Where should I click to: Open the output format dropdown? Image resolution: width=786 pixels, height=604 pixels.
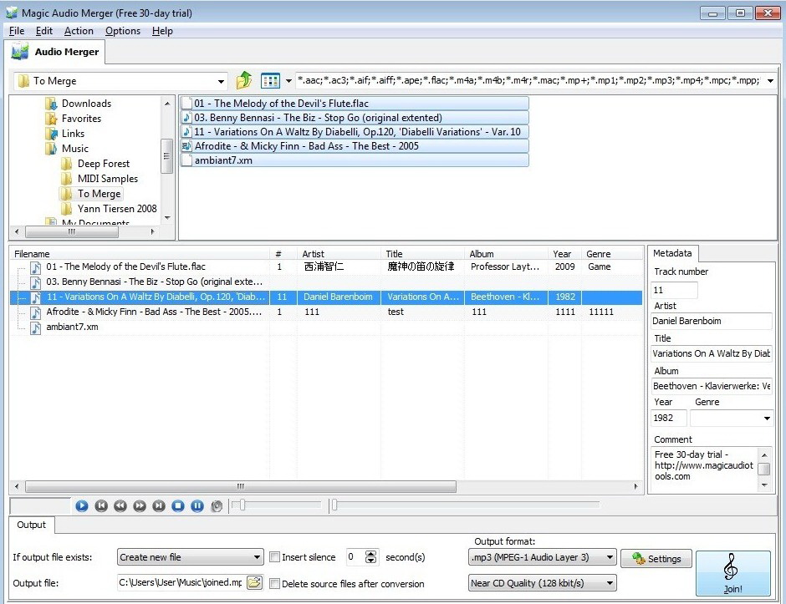click(x=608, y=557)
